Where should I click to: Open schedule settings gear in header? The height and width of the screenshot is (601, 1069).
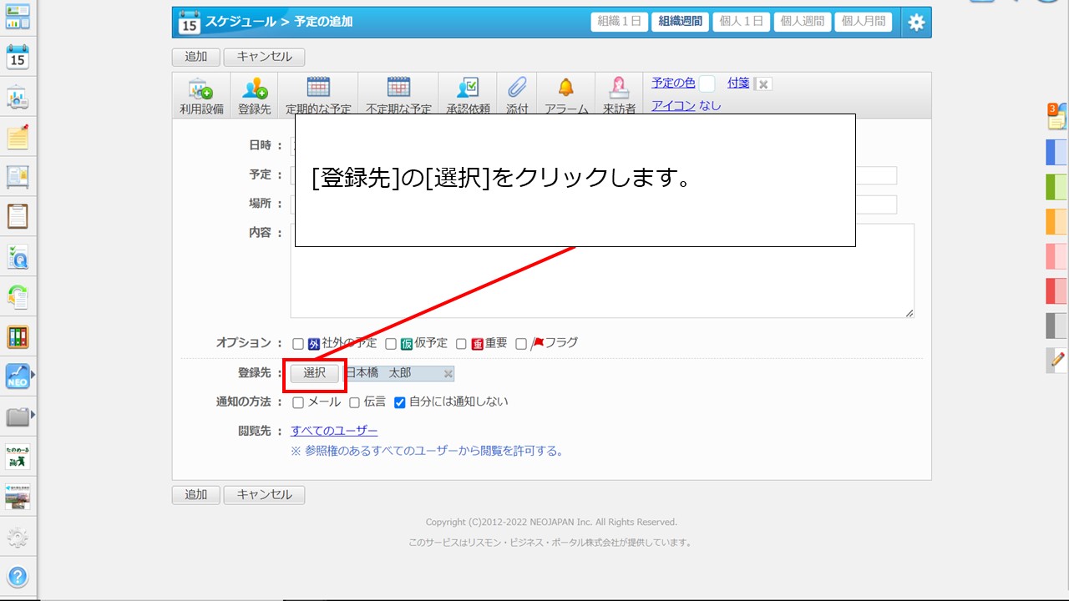(916, 23)
